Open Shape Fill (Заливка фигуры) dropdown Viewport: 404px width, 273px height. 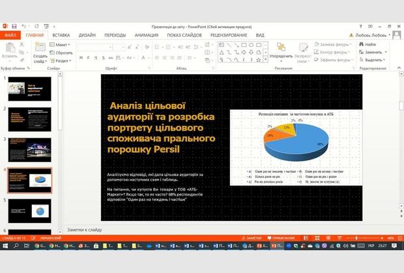point(332,44)
